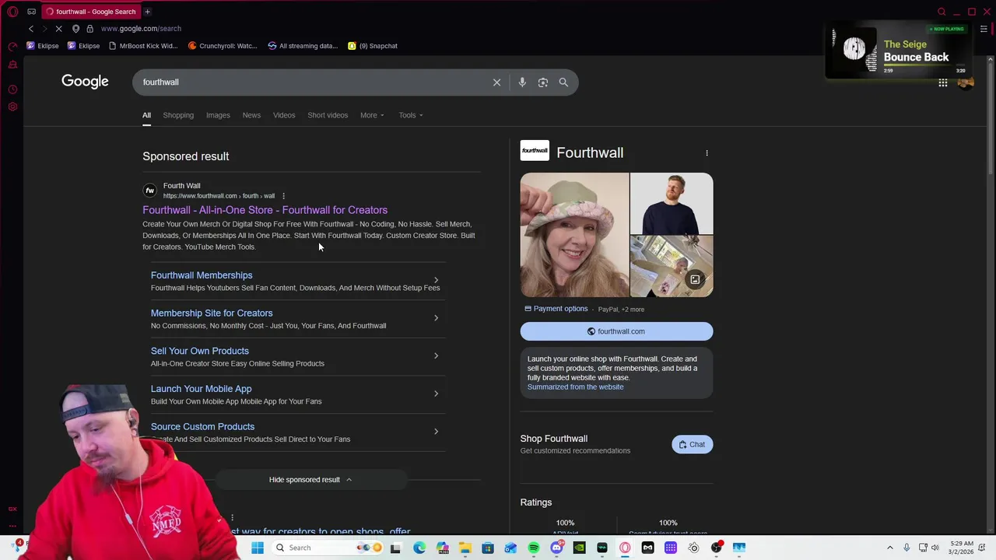Image resolution: width=996 pixels, height=560 pixels.
Task: Open Opera easy setup menu icon
Action: pos(984,29)
